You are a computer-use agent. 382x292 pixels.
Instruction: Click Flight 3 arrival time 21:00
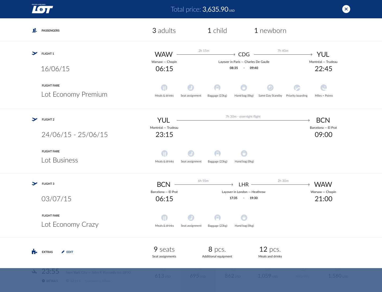[323, 199]
